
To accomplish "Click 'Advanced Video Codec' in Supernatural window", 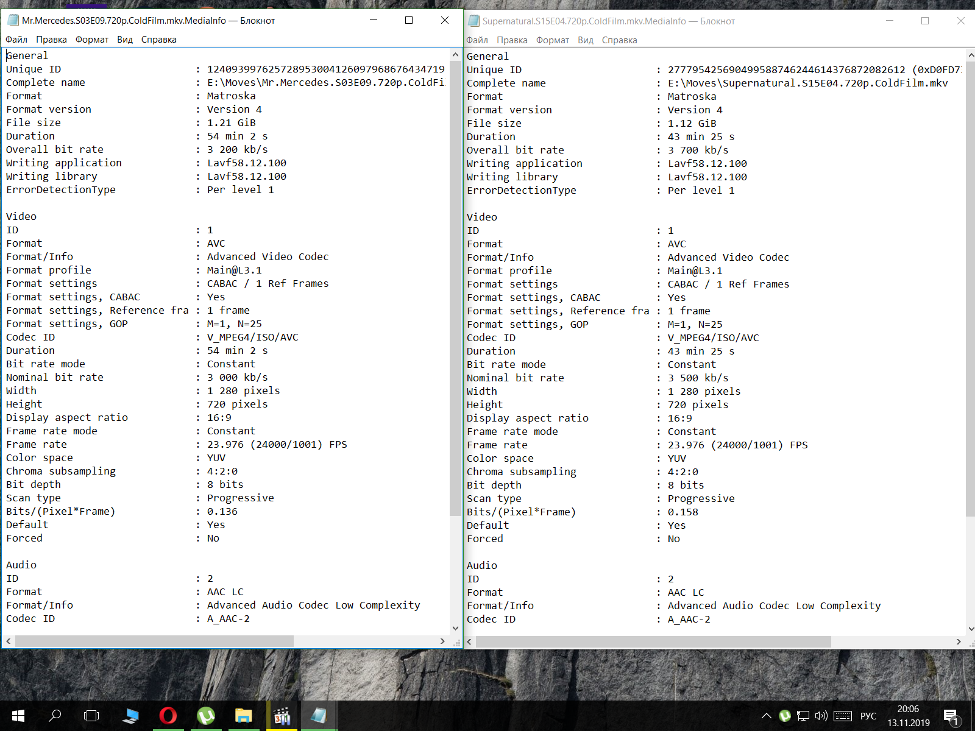I will click(729, 257).
